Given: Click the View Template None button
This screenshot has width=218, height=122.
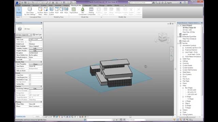Looking at the screenshot, I should point(35,64).
